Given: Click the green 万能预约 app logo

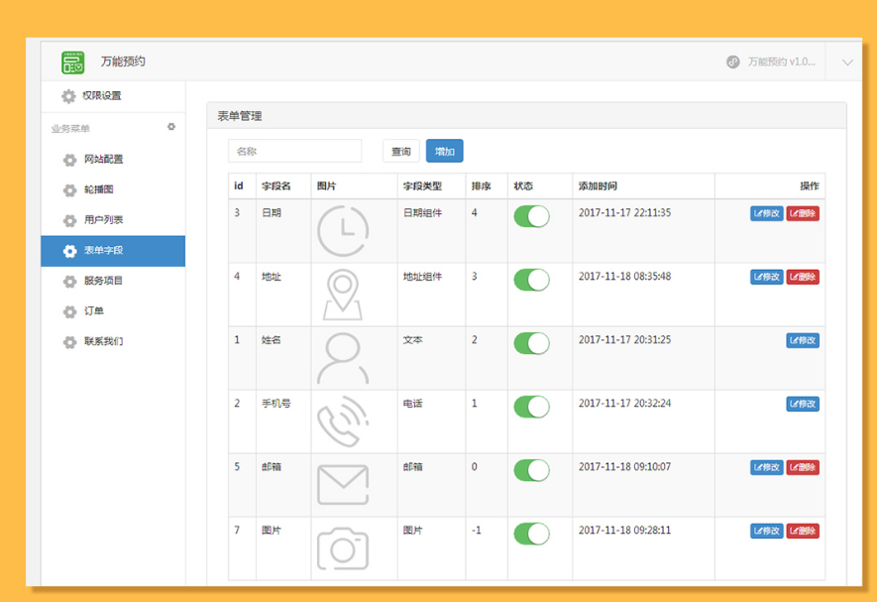Looking at the screenshot, I should coord(72,62).
